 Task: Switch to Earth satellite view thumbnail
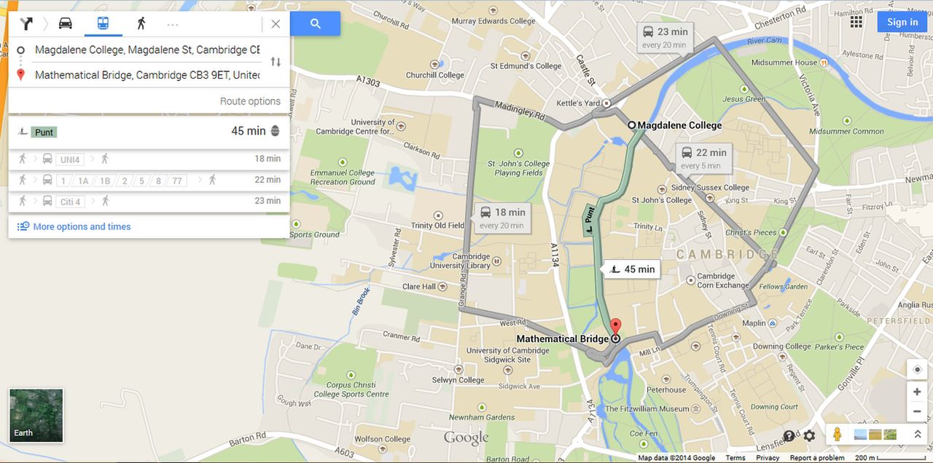pos(36,416)
